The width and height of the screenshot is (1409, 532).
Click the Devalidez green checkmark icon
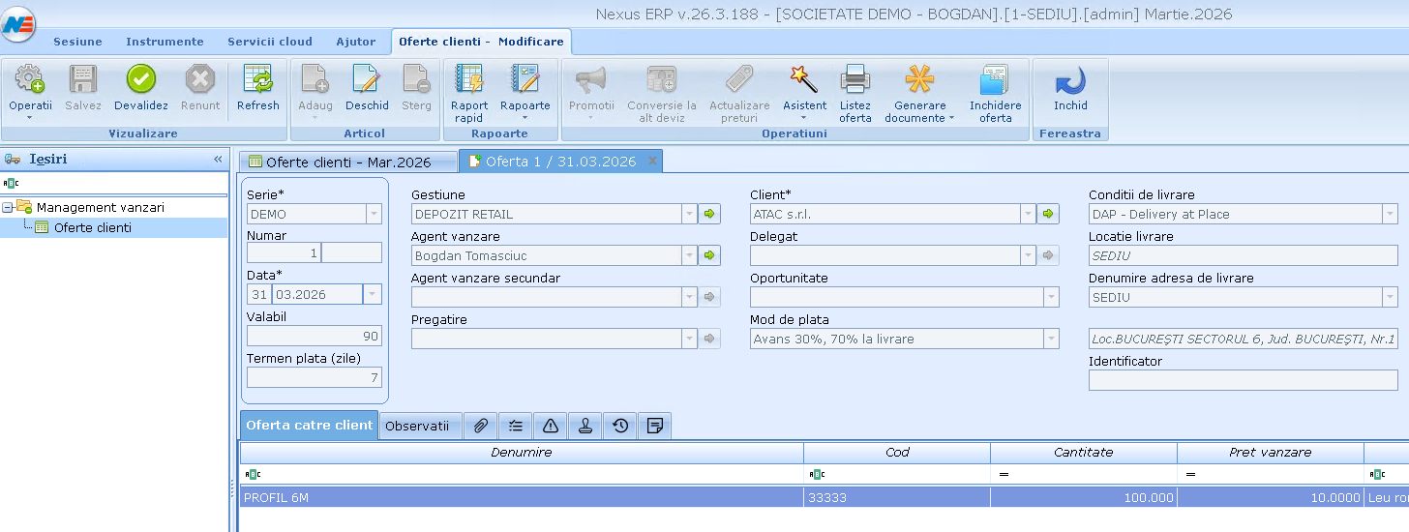point(141,80)
